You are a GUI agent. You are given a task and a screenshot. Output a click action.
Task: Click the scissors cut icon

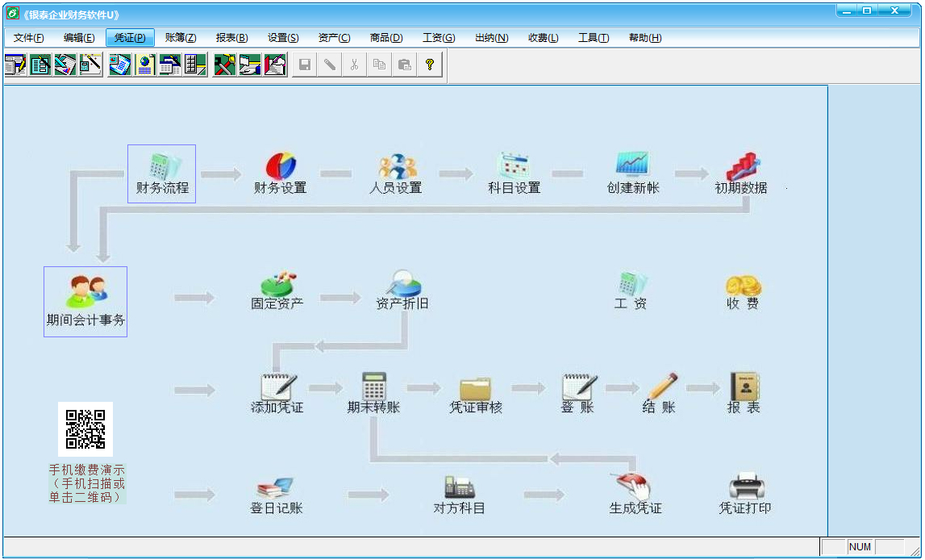pyautogui.click(x=355, y=65)
